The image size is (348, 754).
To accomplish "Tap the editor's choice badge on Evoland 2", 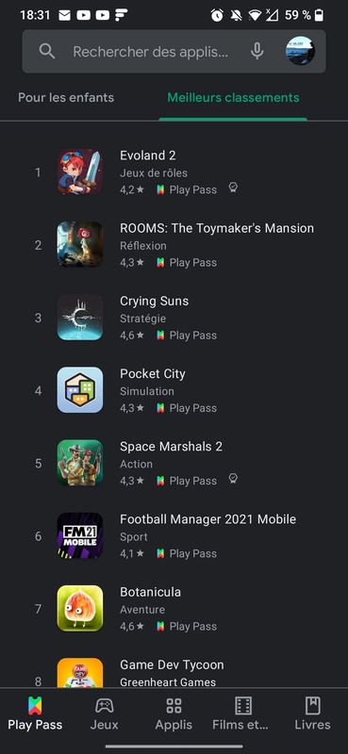I will tap(233, 188).
